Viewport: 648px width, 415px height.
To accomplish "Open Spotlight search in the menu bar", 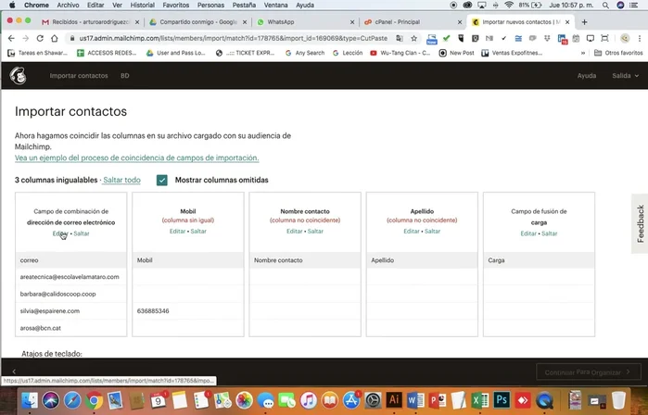I will point(605,5).
